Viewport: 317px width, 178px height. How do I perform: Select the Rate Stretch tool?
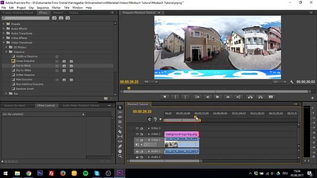coord(120,127)
